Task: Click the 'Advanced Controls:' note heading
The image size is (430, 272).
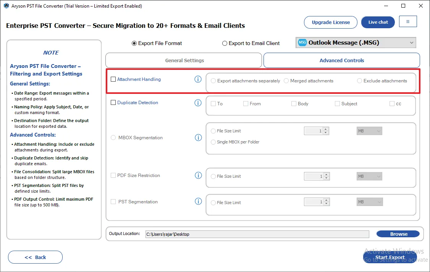Action: coord(33,135)
